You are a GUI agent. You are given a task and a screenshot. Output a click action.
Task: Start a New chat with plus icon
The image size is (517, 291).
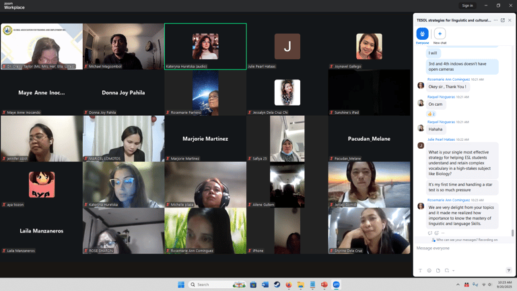tap(440, 34)
